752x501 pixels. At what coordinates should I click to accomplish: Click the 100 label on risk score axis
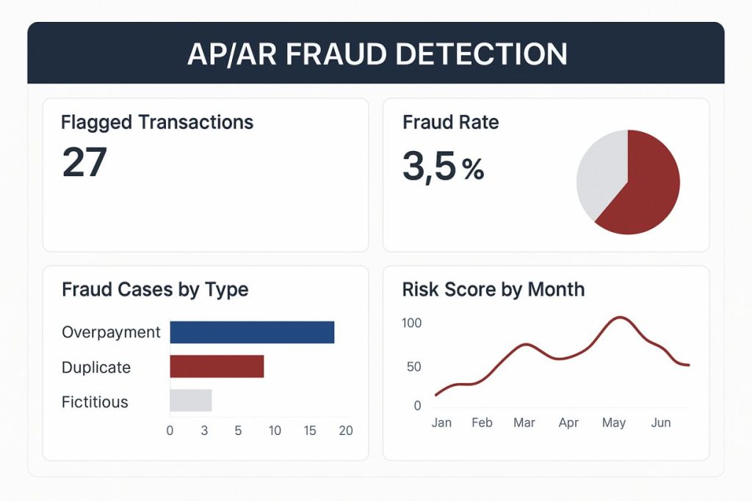(412, 323)
